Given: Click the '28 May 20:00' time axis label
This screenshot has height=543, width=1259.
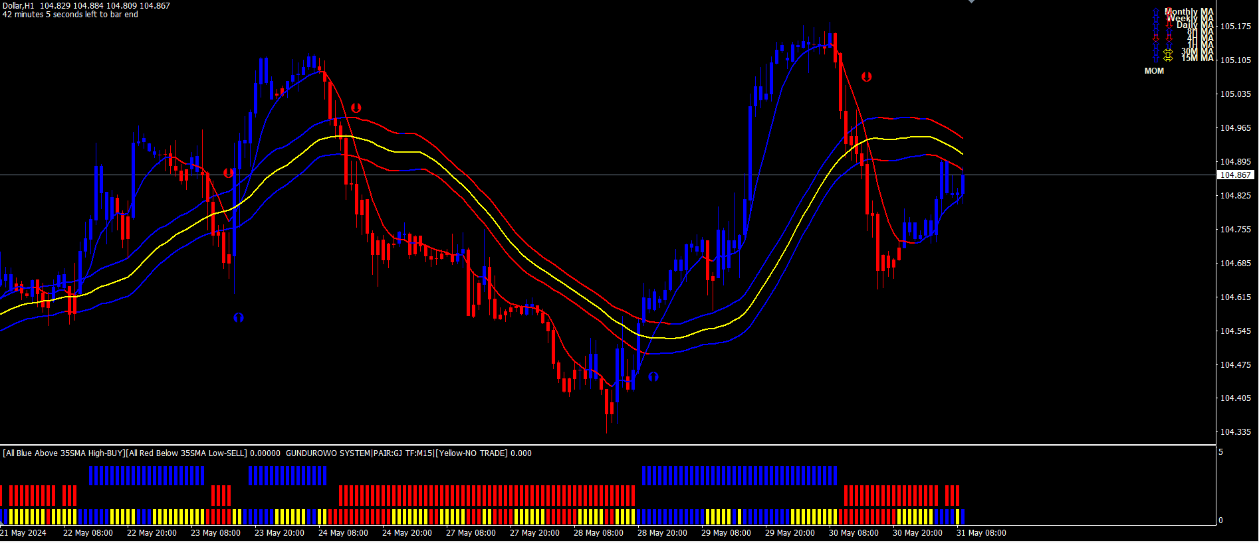Looking at the screenshot, I should point(662,533).
